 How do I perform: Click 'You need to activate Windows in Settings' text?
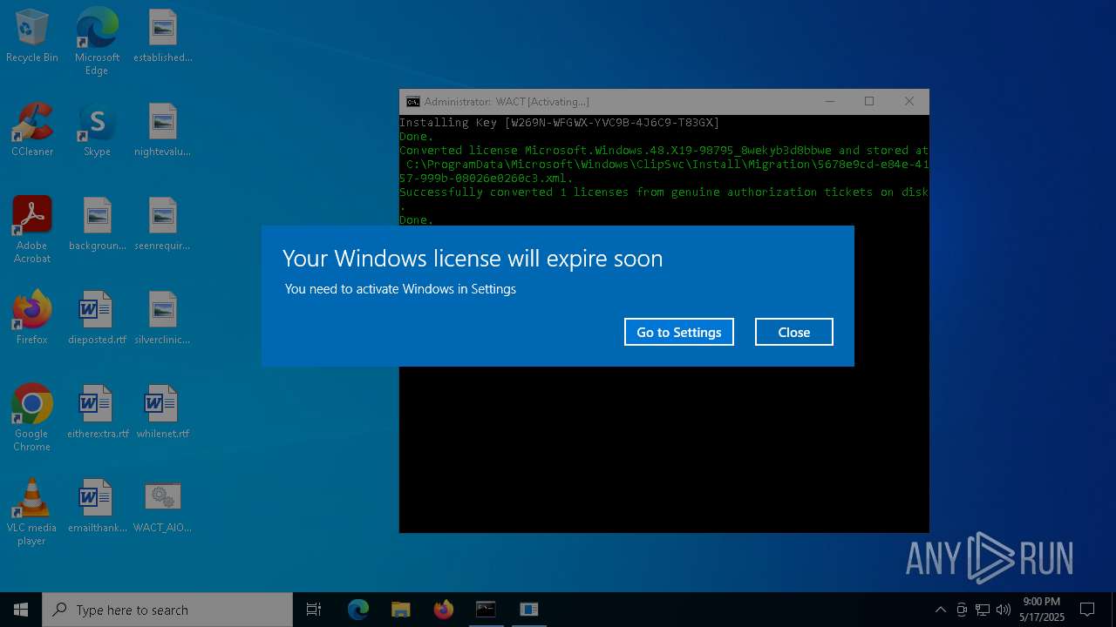tap(400, 288)
